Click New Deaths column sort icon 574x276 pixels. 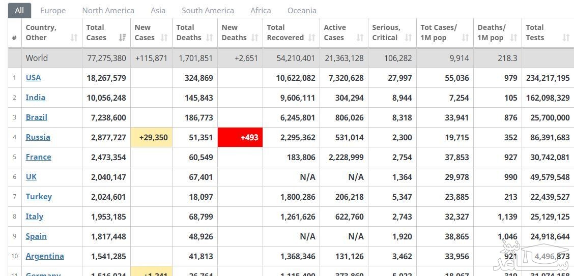(x=255, y=38)
